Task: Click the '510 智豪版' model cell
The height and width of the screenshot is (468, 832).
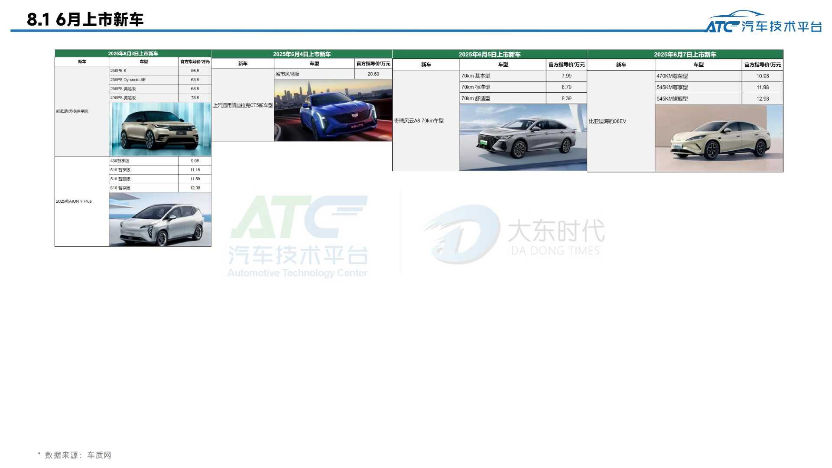Action: pos(143,179)
